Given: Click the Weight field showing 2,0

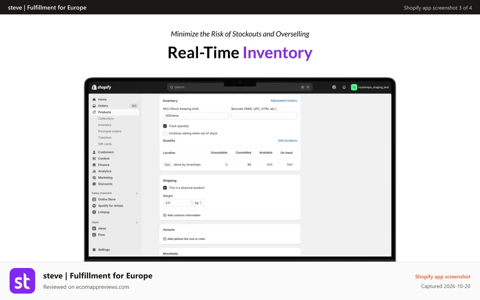Looking at the screenshot, I should click(177, 203).
